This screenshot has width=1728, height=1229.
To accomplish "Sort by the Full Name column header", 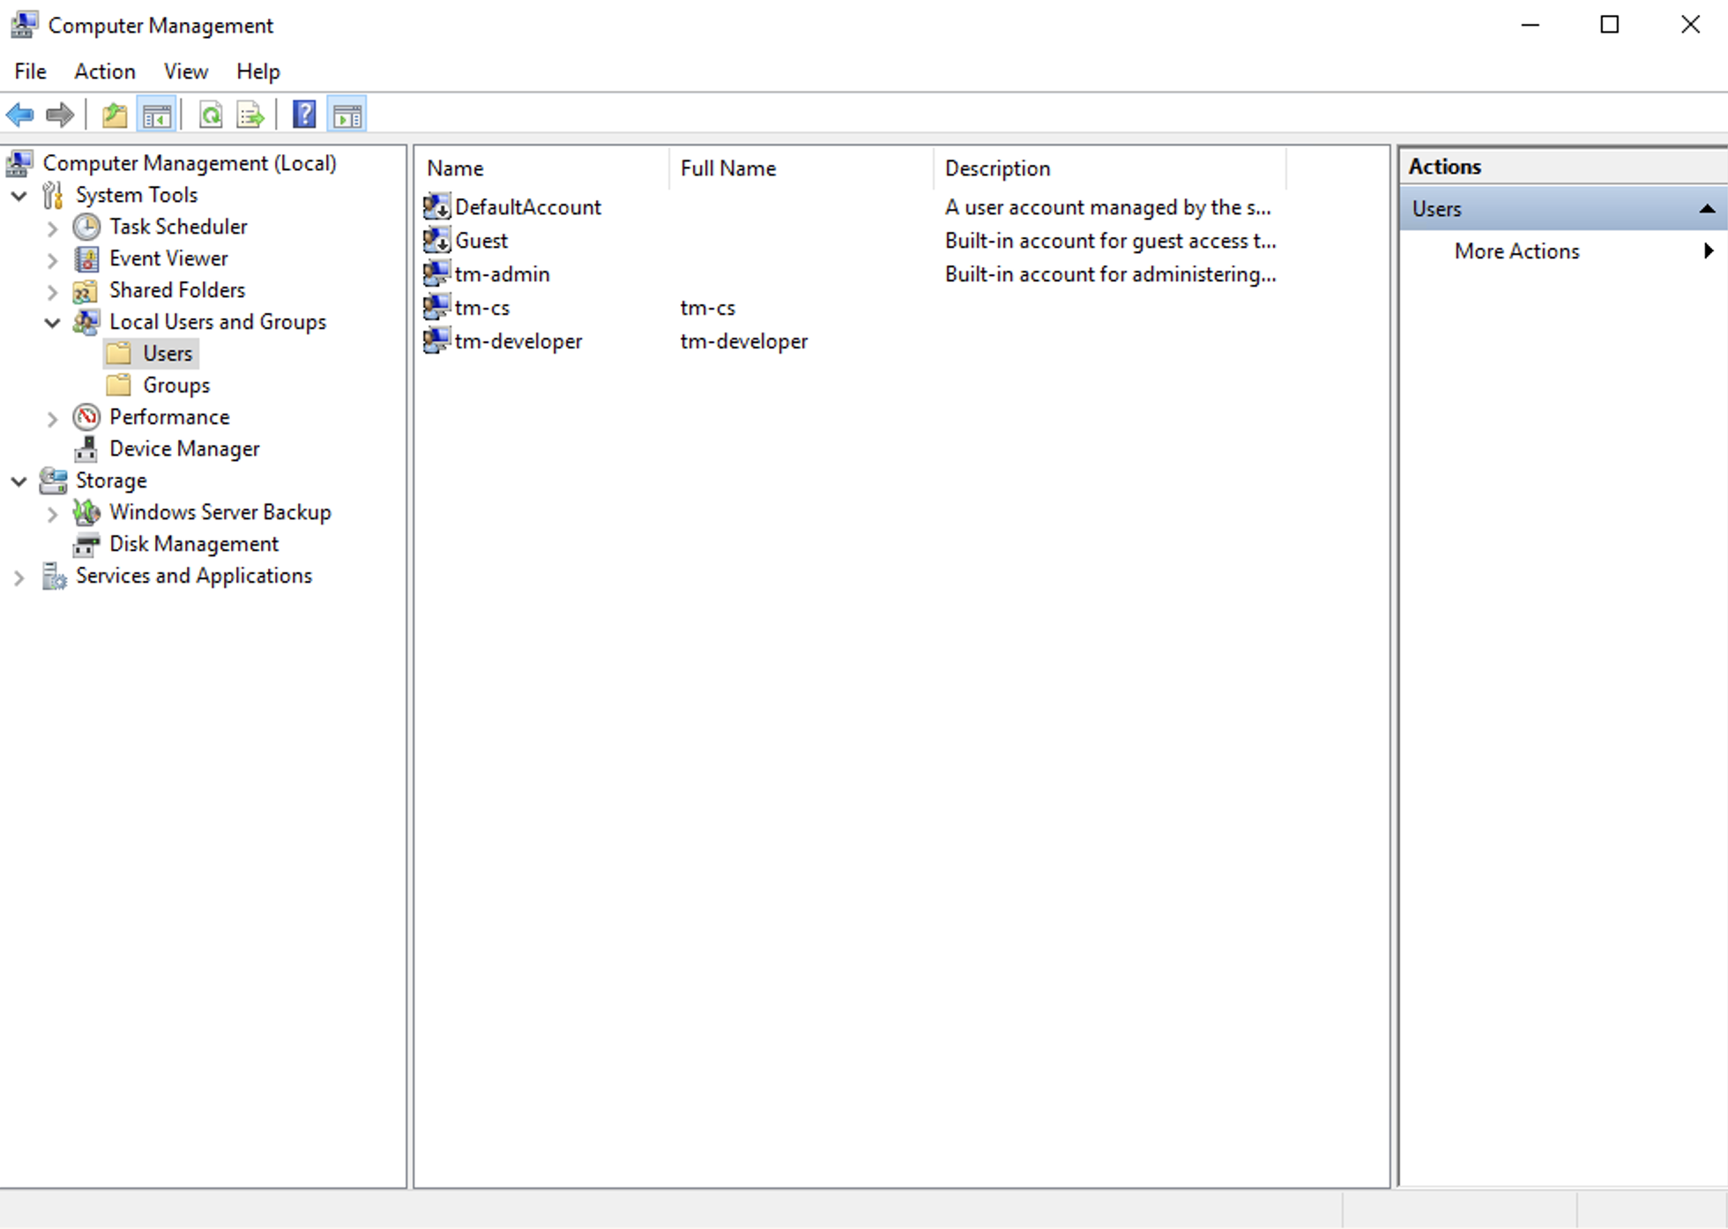I will pyautogui.click(x=728, y=168).
